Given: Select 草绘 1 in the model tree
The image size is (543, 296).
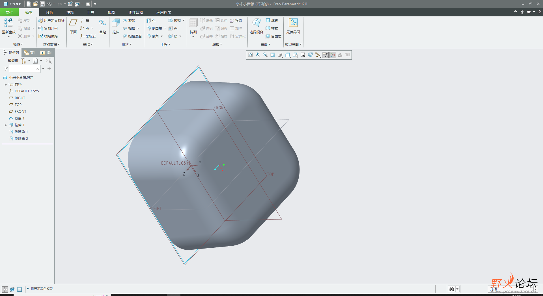Looking at the screenshot, I should [x=17, y=118].
